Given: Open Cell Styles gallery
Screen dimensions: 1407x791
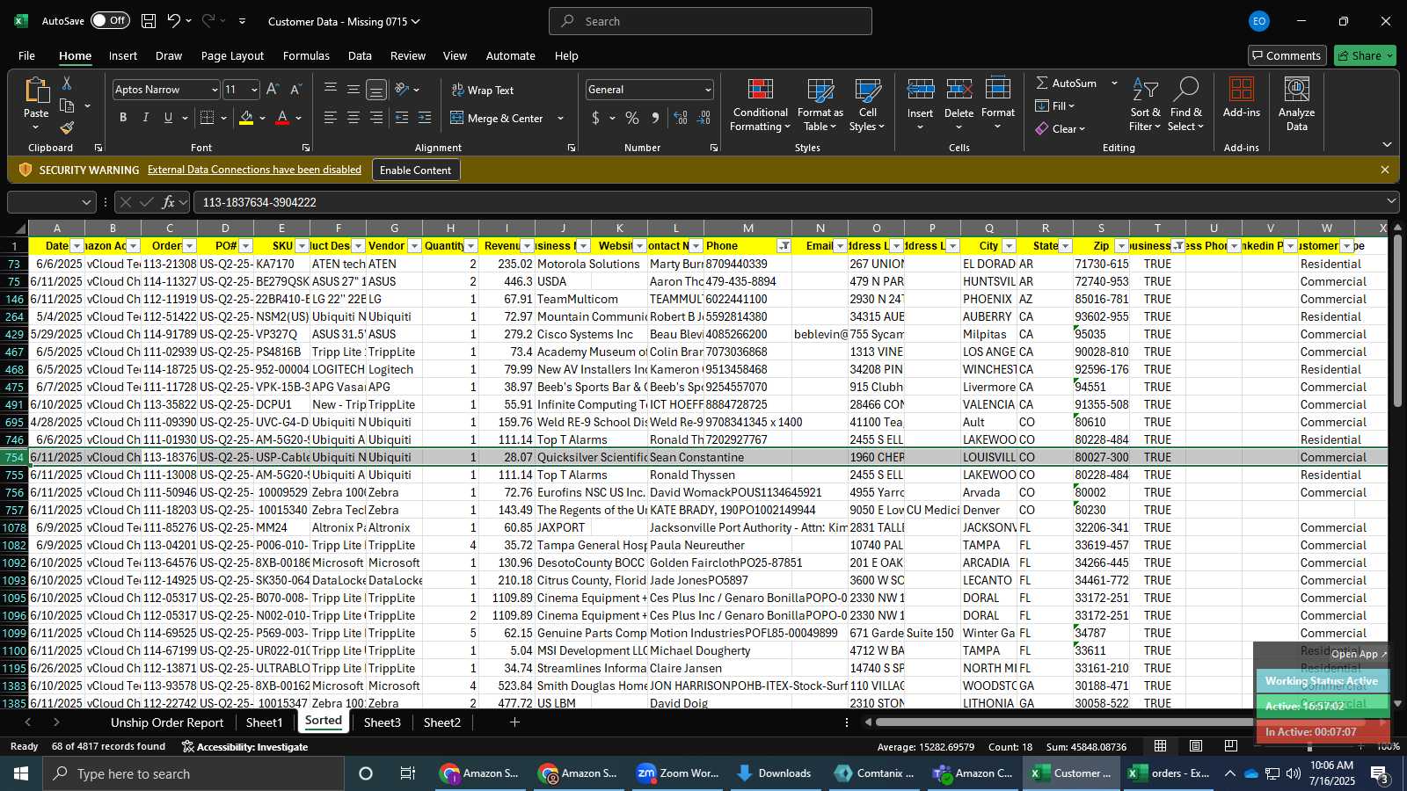Looking at the screenshot, I should click(868, 105).
